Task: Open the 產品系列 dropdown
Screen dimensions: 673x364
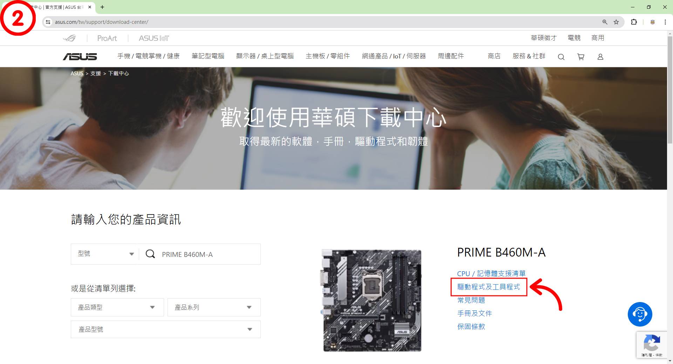Action: tap(214, 307)
